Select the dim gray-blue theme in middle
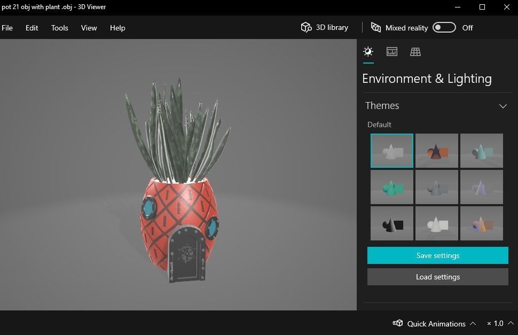Image resolution: width=518 pixels, height=335 pixels. coord(437,187)
